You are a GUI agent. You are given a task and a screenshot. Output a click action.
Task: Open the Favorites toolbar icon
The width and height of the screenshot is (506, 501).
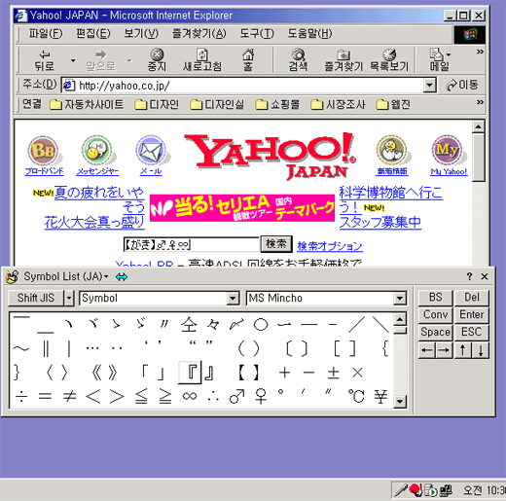343,54
